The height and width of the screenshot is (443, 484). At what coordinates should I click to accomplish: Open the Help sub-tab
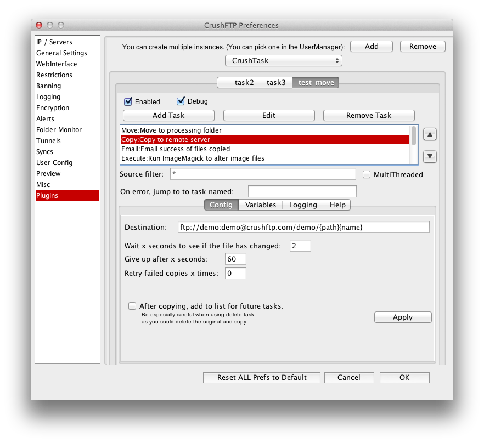[337, 205]
